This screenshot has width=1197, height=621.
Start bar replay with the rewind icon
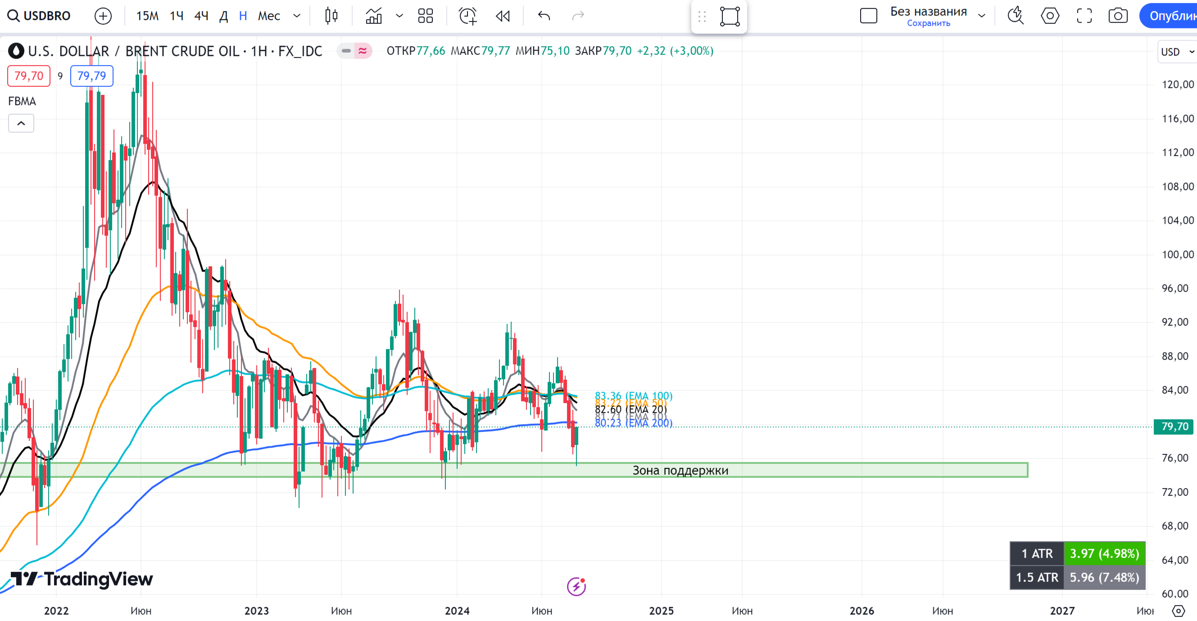click(x=503, y=16)
